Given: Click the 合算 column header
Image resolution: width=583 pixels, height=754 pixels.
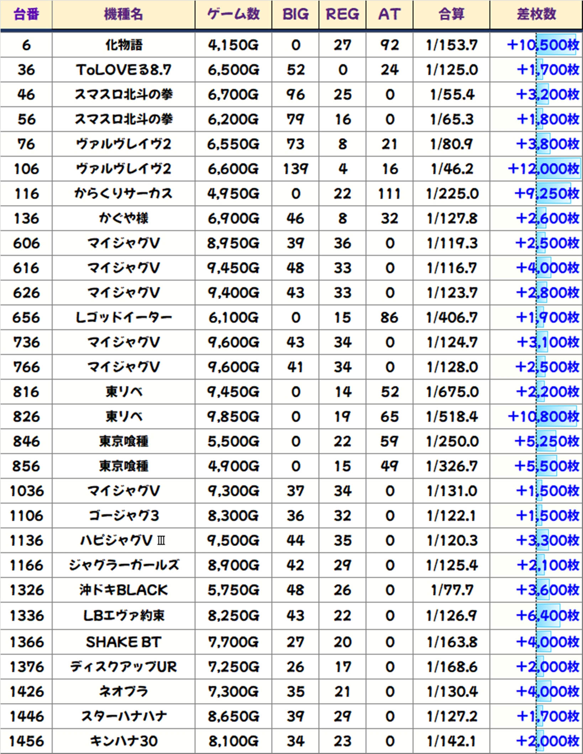Looking at the screenshot, I should [x=451, y=15].
